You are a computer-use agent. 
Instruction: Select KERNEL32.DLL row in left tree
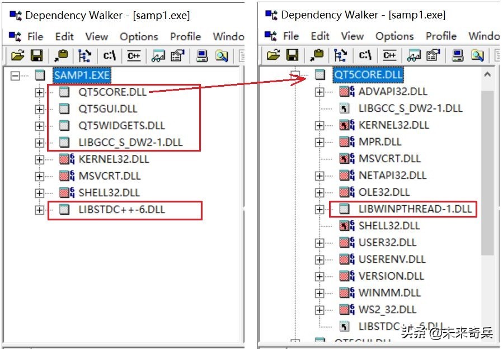[114, 159]
